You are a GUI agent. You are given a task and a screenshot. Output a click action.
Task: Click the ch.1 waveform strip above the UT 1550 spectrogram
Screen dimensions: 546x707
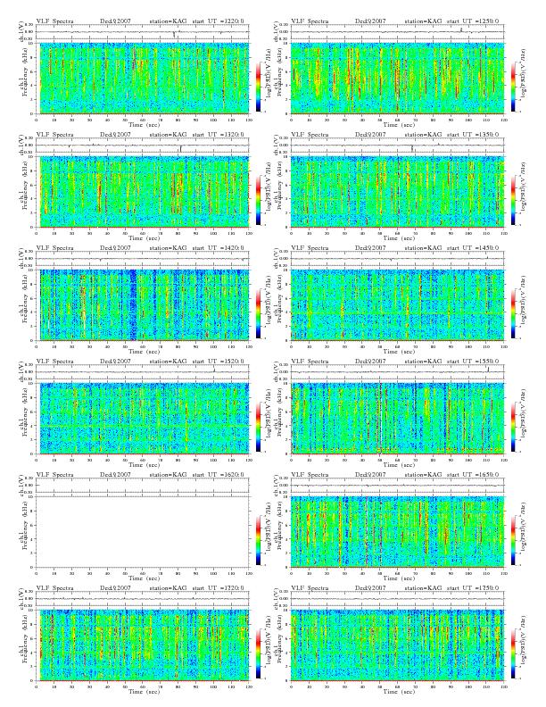coord(397,372)
